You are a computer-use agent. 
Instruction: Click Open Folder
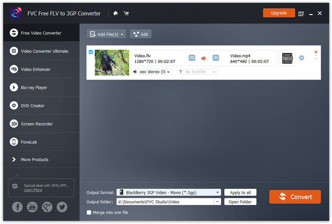(240, 202)
